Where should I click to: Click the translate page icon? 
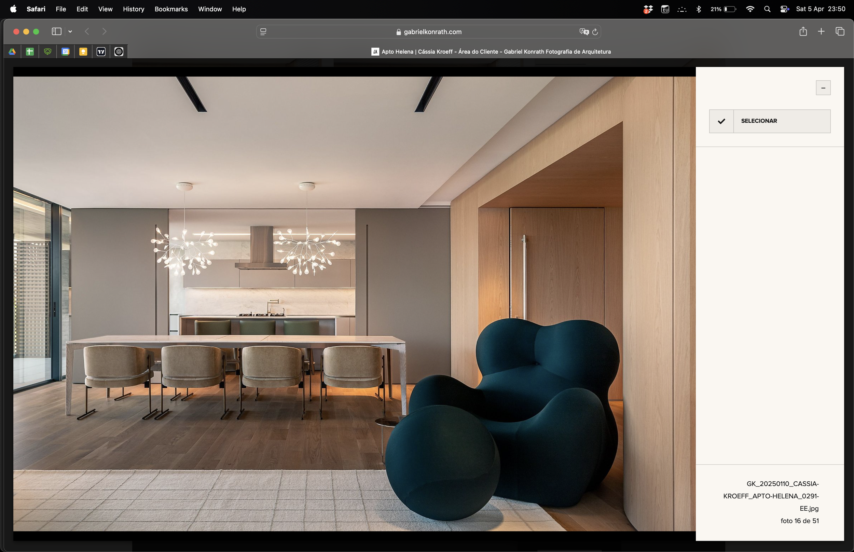(584, 31)
